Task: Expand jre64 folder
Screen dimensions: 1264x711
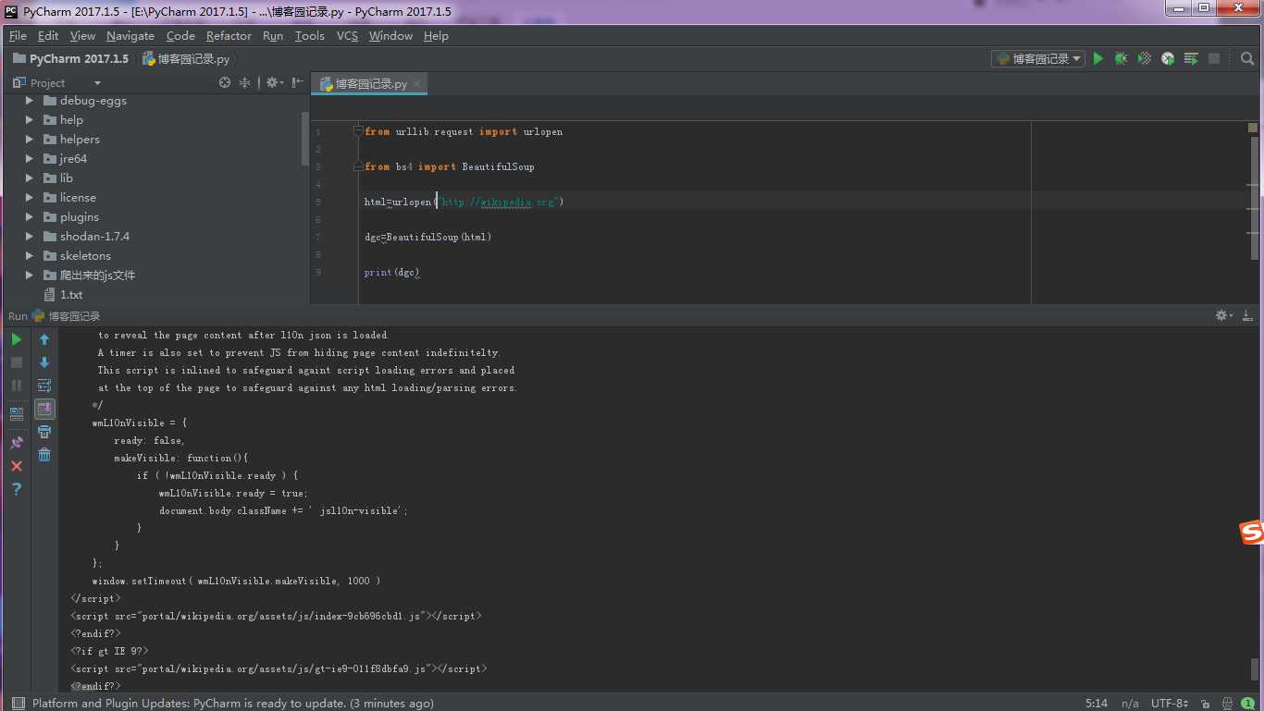Action: (x=30, y=158)
